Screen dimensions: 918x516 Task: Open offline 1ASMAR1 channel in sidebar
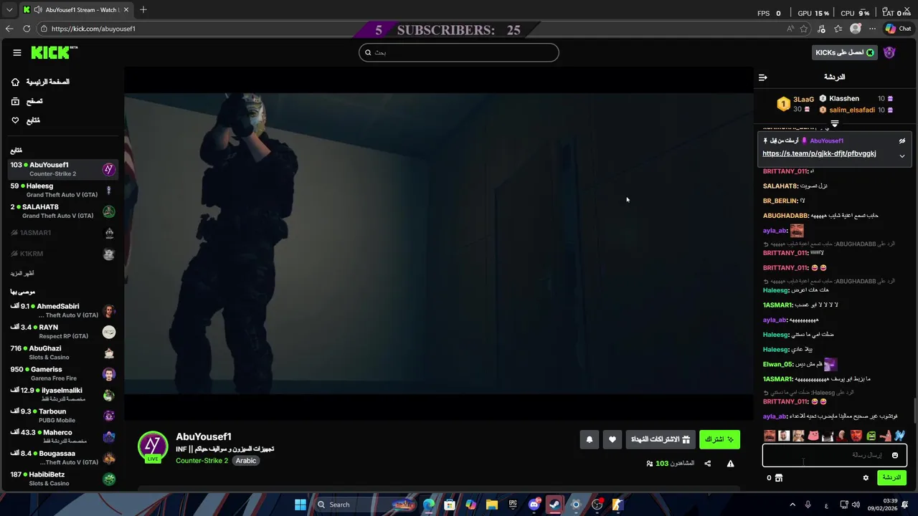62,233
